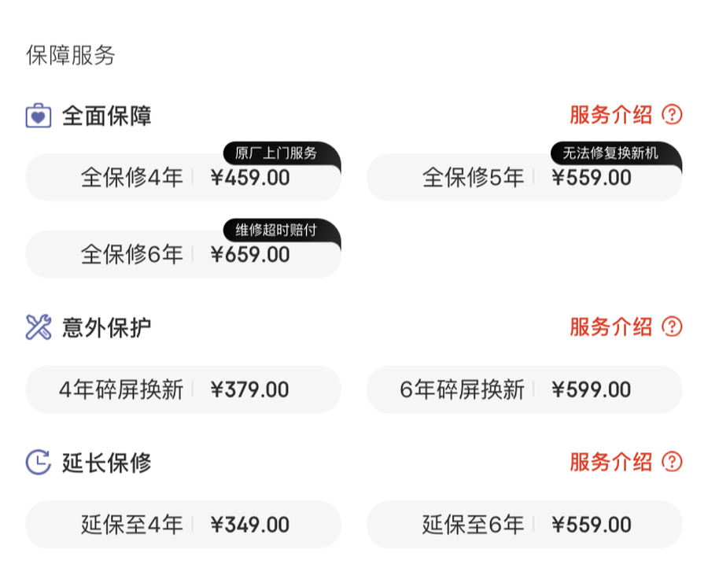Open 服务介绍 link for 全面保障
This screenshot has height=579, width=708.
coord(611,115)
